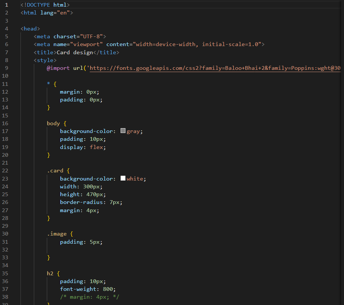Click the <style> opening tag
Screen dimensions: 344x305
pyautogui.click(x=45, y=60)
